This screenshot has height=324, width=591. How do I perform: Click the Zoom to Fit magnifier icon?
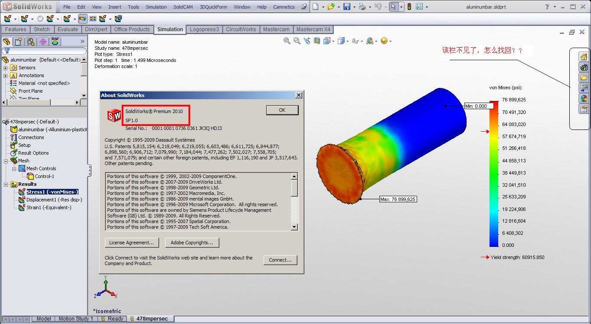[287, 41]
